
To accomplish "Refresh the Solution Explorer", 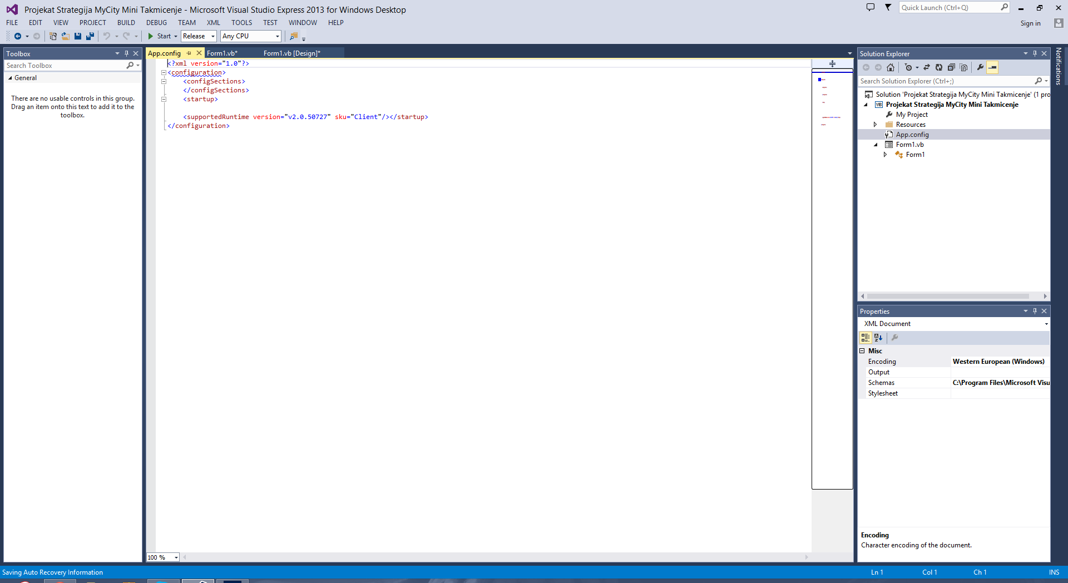I will coord(939,67).
